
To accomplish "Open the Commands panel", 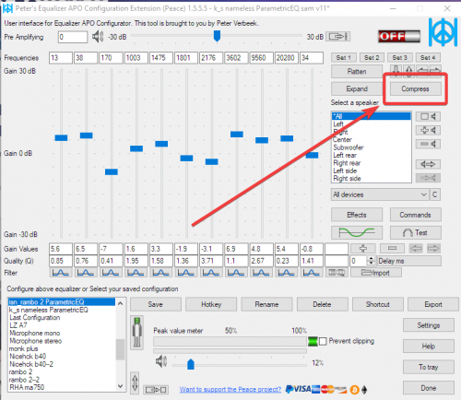I will pyautogui.click(x=415, y=215).
